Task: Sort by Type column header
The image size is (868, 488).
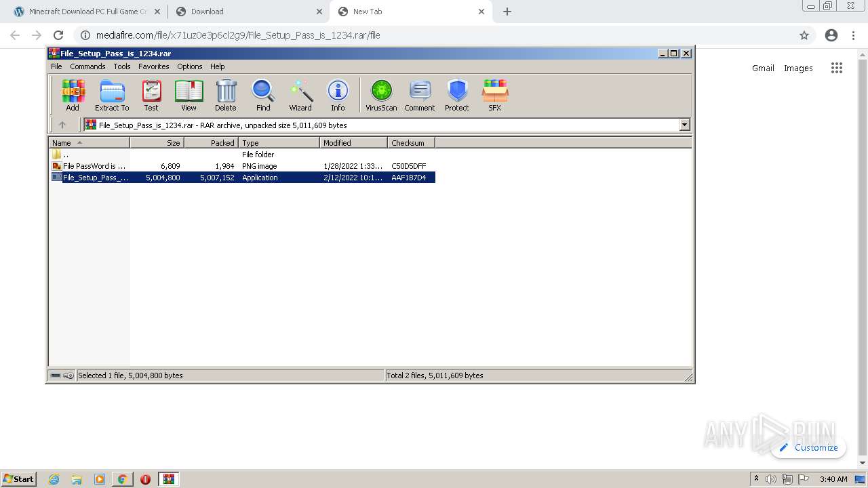Action: click(x=279, y=143)
